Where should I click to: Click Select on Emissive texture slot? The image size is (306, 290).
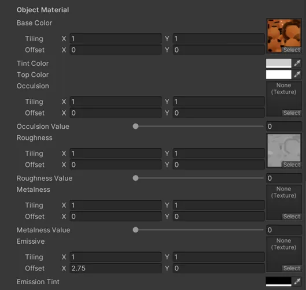[x=292, y=268]
